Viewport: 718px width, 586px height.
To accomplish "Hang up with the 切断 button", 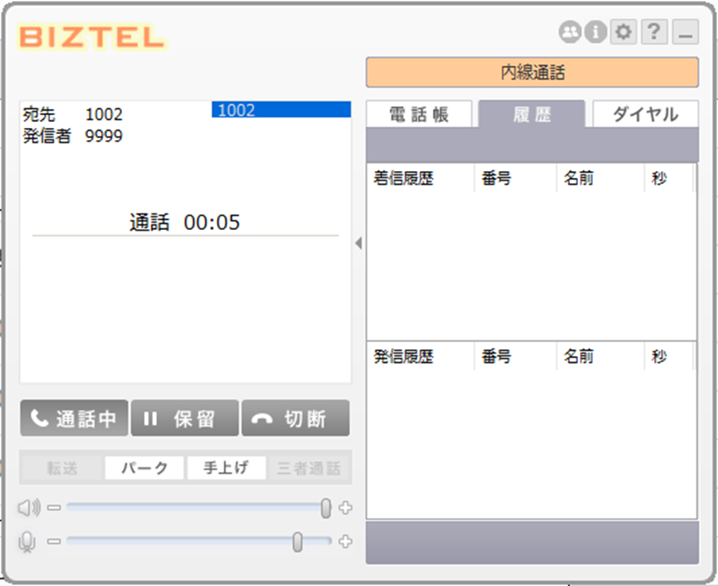I will [x=295, y=417].
